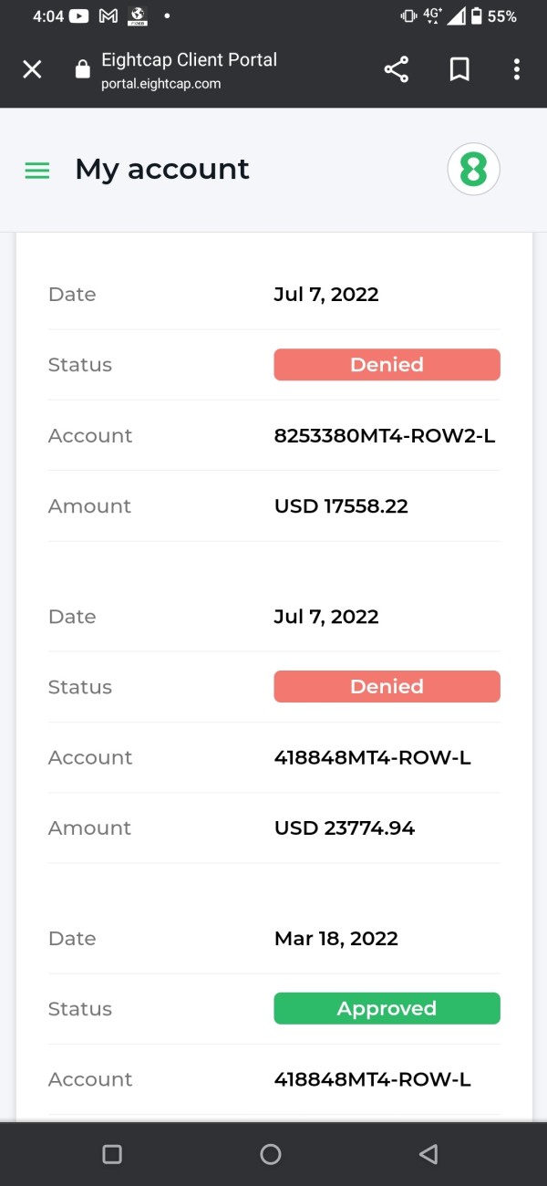Viewport: 547px width, 1186px height.
Task: Select account 8253380MT4-ROW2-L
Action: click(x=385, y=436)
